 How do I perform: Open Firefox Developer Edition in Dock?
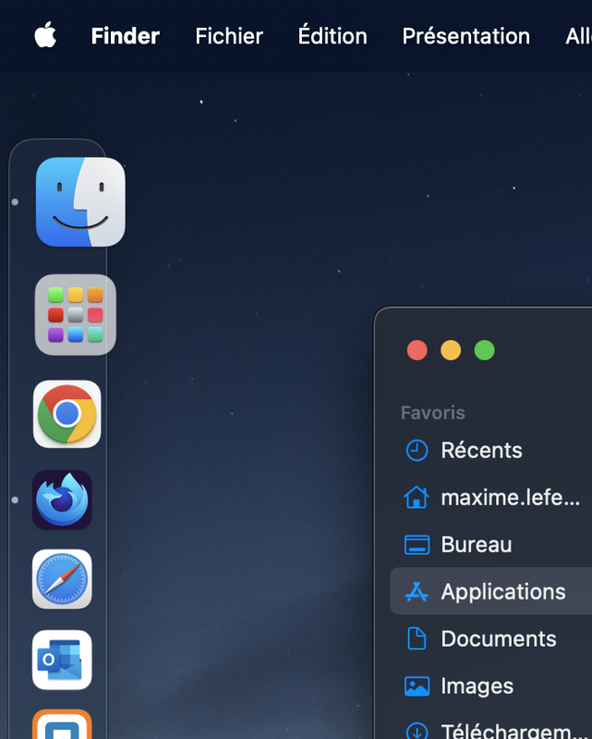tap(62, 500)
